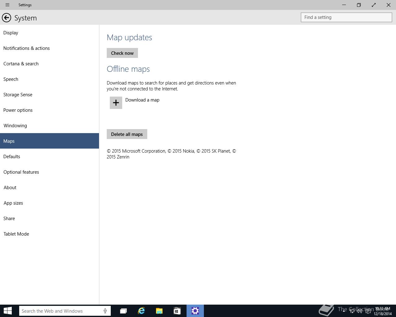Open Tablet Mode settings
This screenshot has width=396, height=317.
pyautogui.click(x=49, y=234)
